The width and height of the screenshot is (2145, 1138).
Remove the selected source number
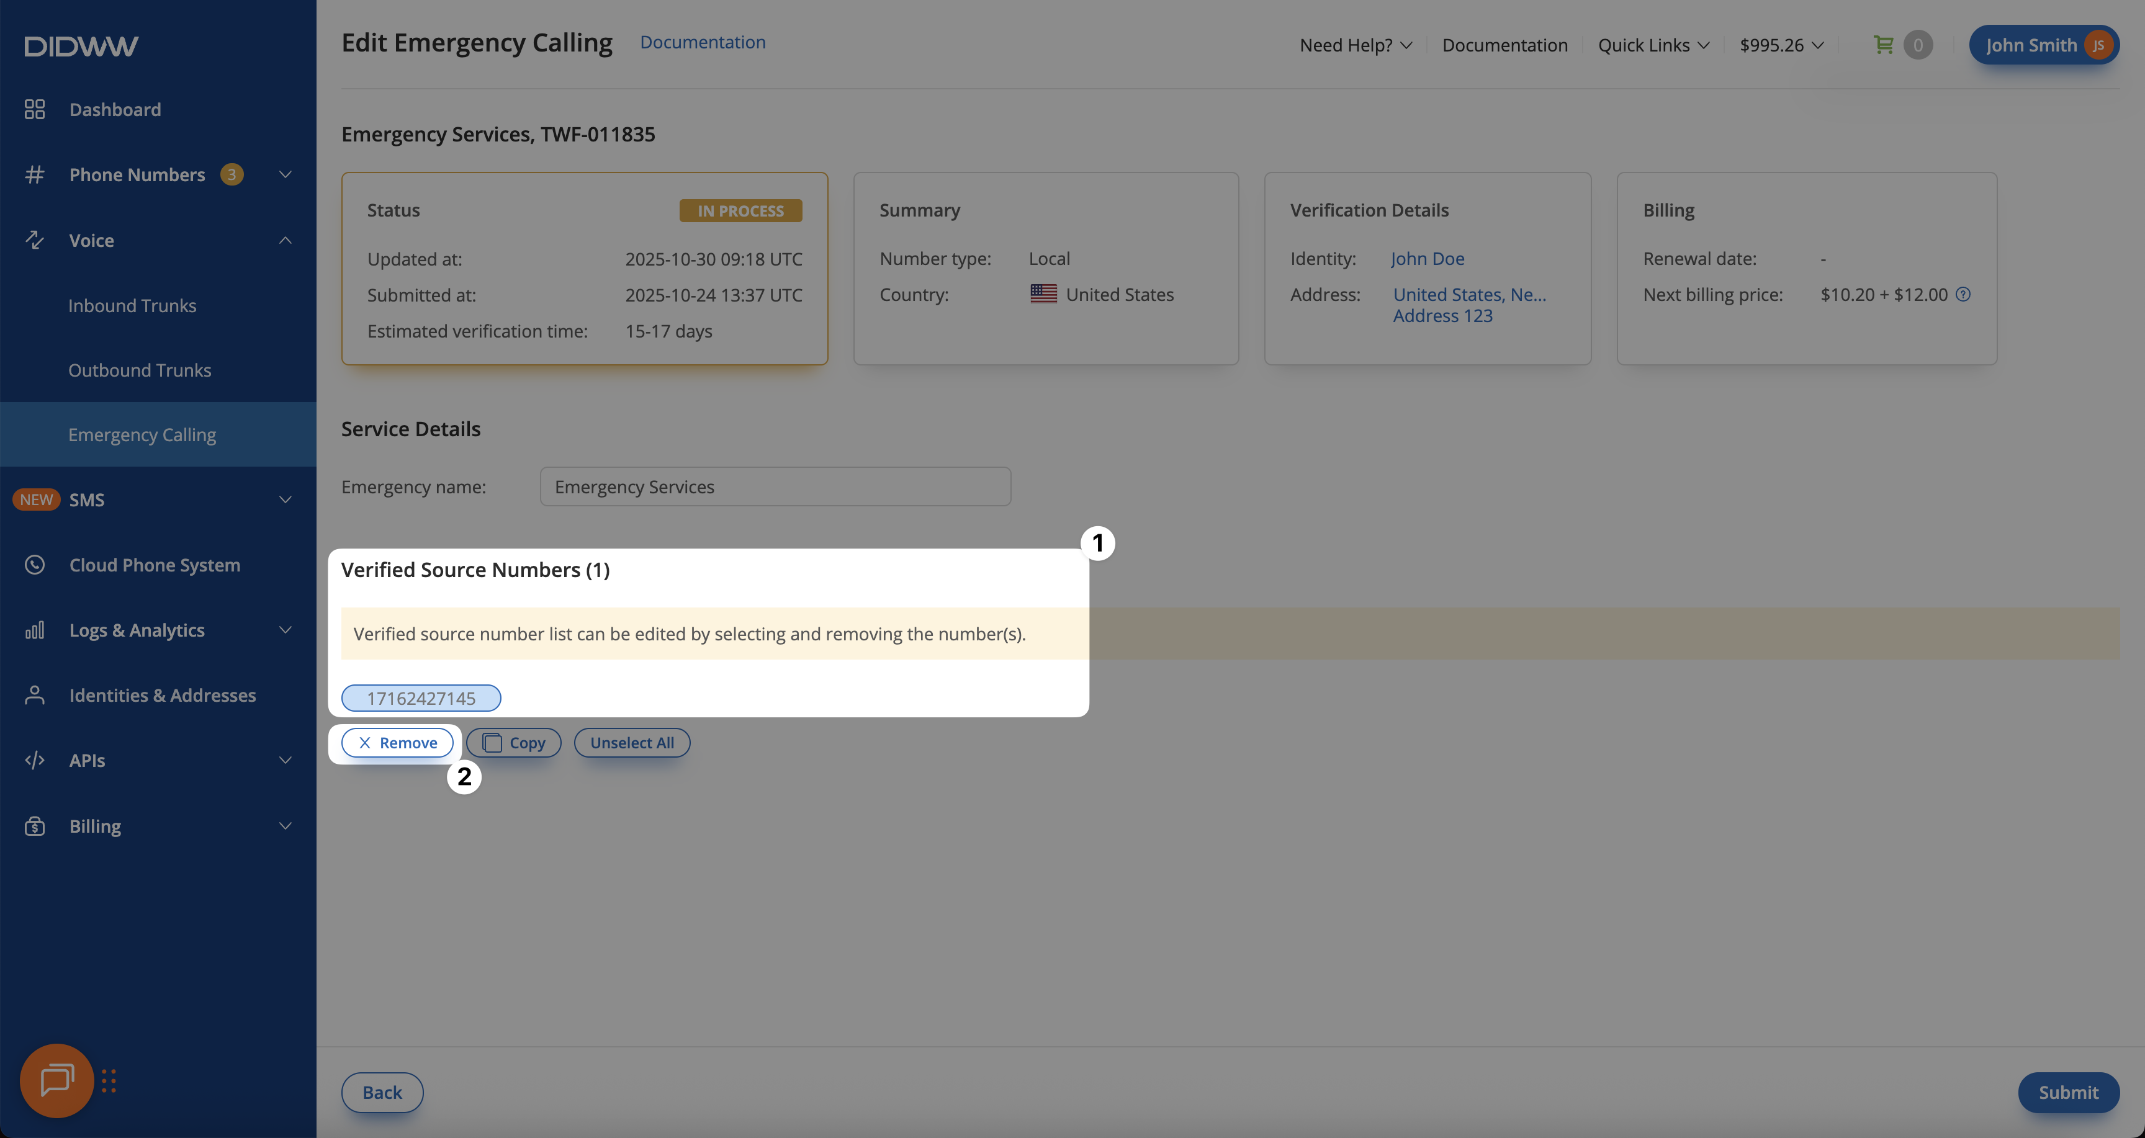click(x=397, y=743)
